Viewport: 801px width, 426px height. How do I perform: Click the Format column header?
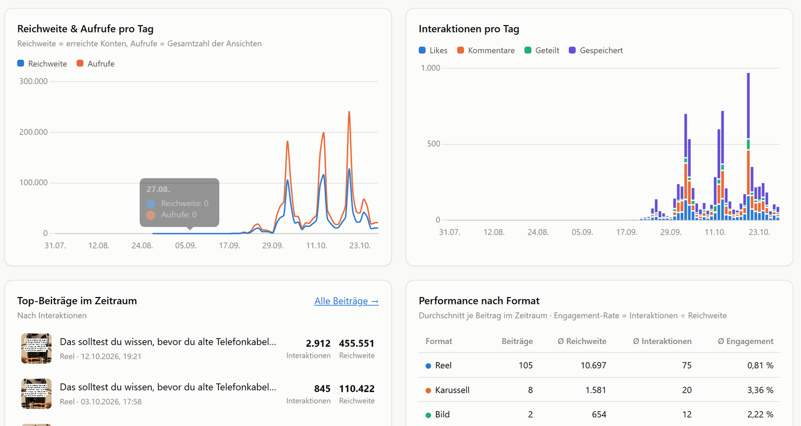tap(439, 341)
